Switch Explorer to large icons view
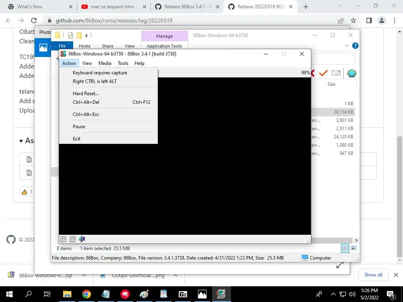 point(354,248)
